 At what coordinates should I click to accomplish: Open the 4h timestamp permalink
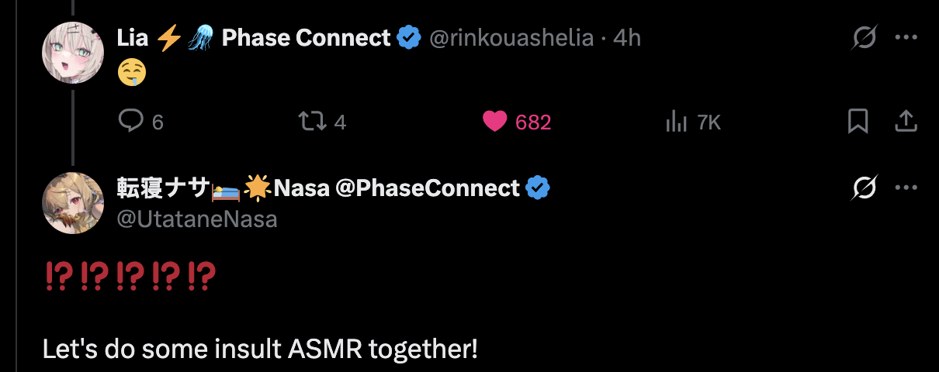coord(627,37)
